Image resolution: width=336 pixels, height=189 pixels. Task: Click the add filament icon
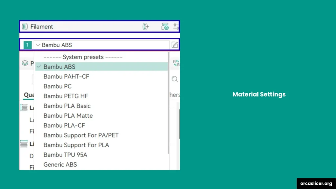coord(146,27)
